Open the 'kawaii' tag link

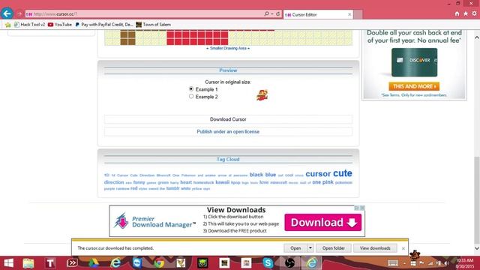(222, 182)
